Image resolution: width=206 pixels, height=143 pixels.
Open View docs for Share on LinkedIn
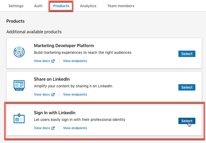[x=44, y=95]
